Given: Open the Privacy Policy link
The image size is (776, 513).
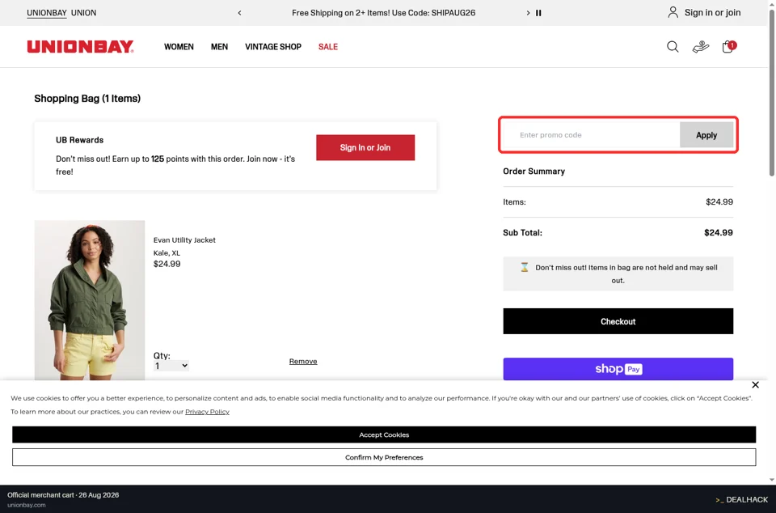Looking at the screenshot, I should tap(207, 412).
